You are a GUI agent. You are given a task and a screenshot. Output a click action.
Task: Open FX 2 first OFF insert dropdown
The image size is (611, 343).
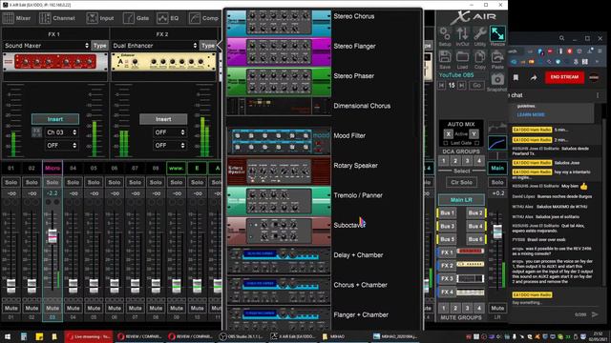[x=169, y=132]
